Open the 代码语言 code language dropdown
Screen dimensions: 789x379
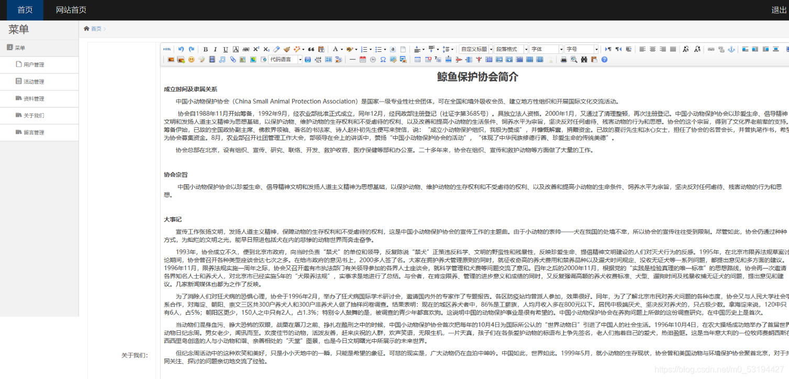(x=285, y=59)
